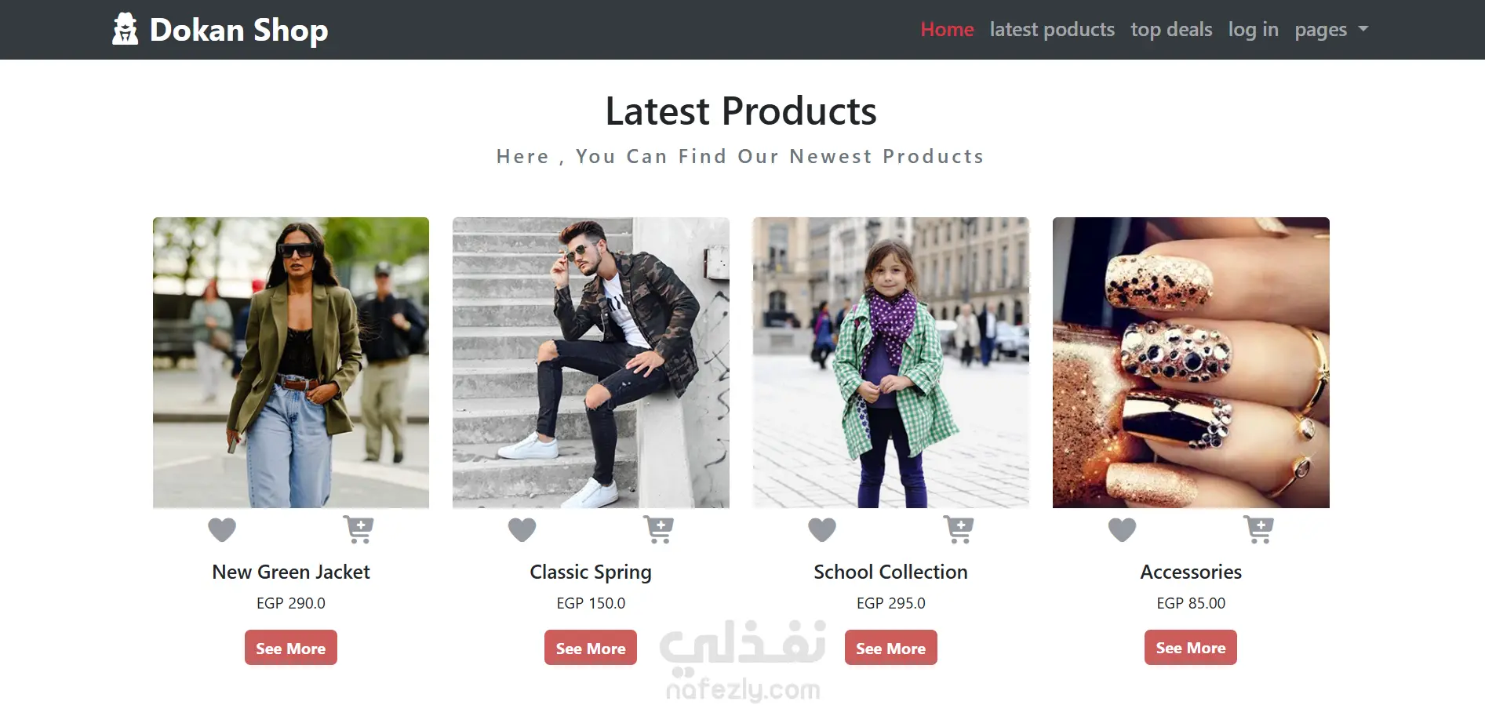Open the log in link
1485x705 pixels.
[1254, 30]
